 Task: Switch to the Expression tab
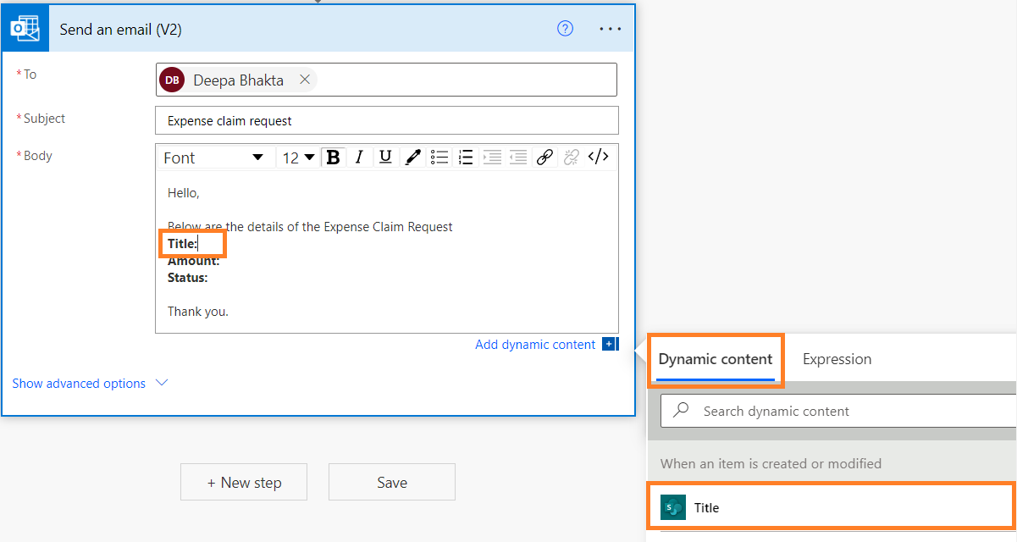(x=837, y=359)
